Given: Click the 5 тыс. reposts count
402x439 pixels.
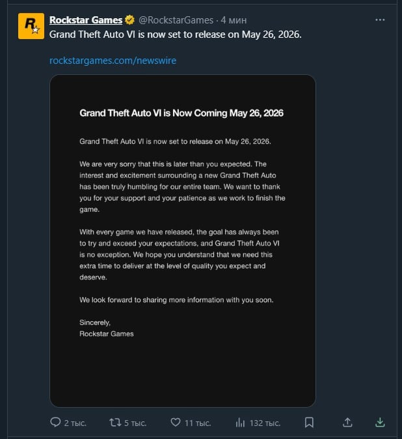Looking at the screenshot, I should (135, 423).
